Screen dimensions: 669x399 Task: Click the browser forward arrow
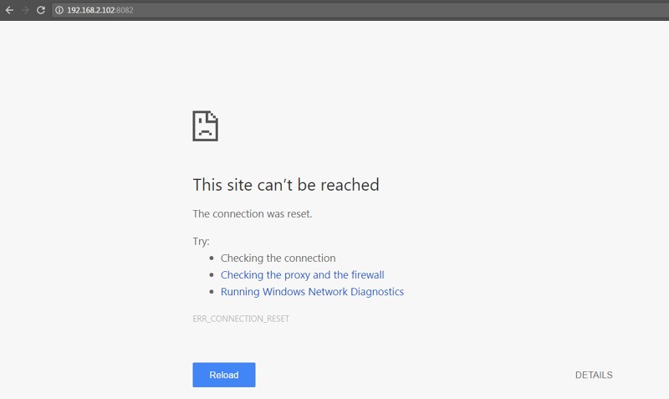(x=25, y=10)
